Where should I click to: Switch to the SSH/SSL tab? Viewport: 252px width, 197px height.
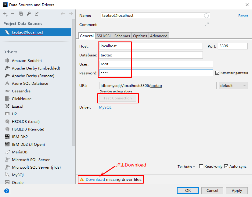[x=104, y=36]
